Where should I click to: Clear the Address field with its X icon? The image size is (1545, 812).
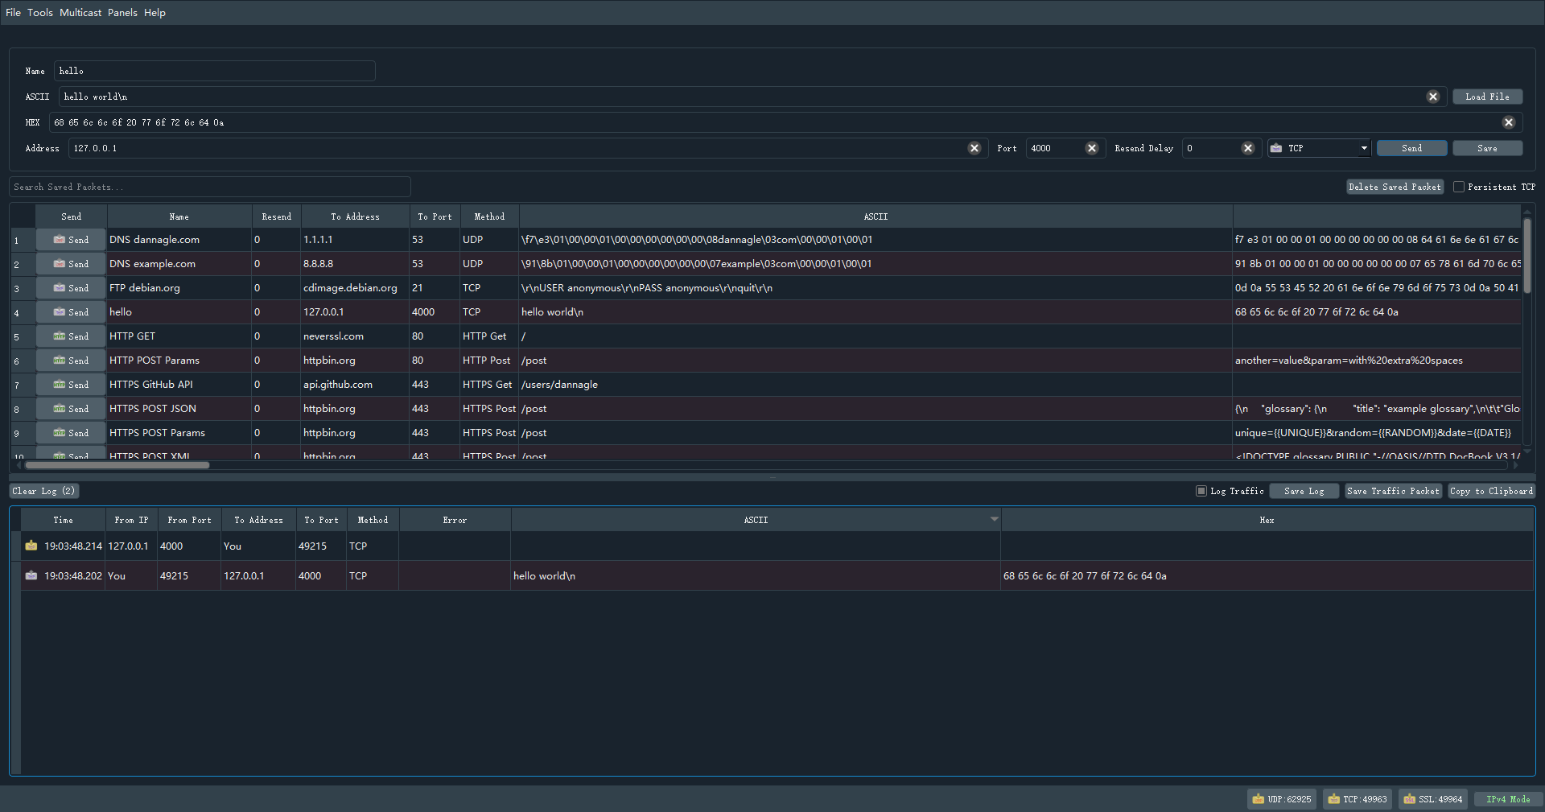[x=974, y=148]
